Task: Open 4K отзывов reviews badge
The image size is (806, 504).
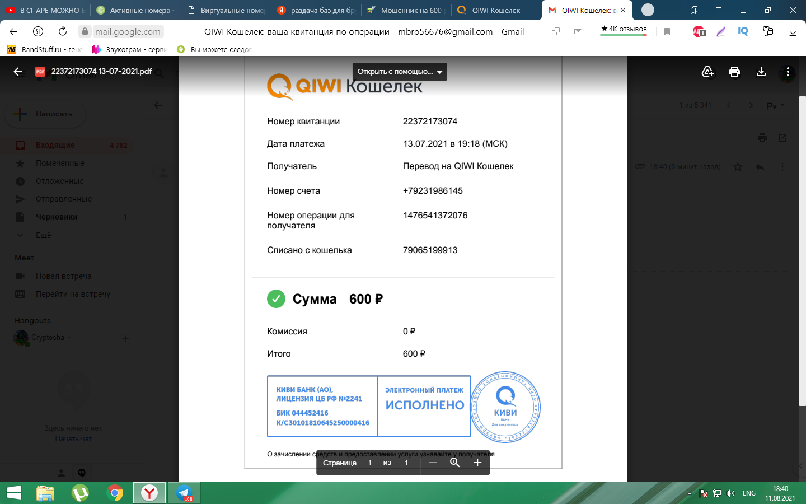Action: tap(624, 29)
